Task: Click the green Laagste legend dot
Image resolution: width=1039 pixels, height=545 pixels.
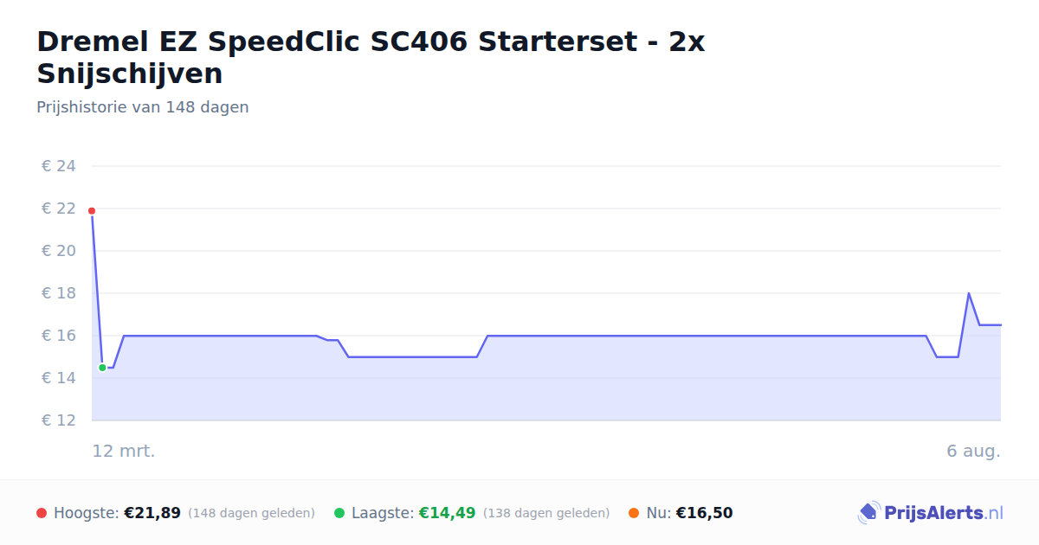Action: 339,513
